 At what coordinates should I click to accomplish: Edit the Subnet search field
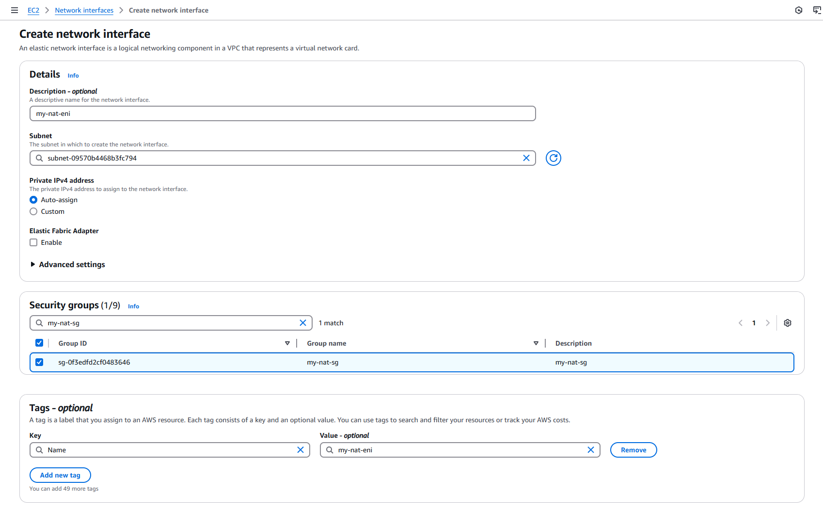click(283, 158)
